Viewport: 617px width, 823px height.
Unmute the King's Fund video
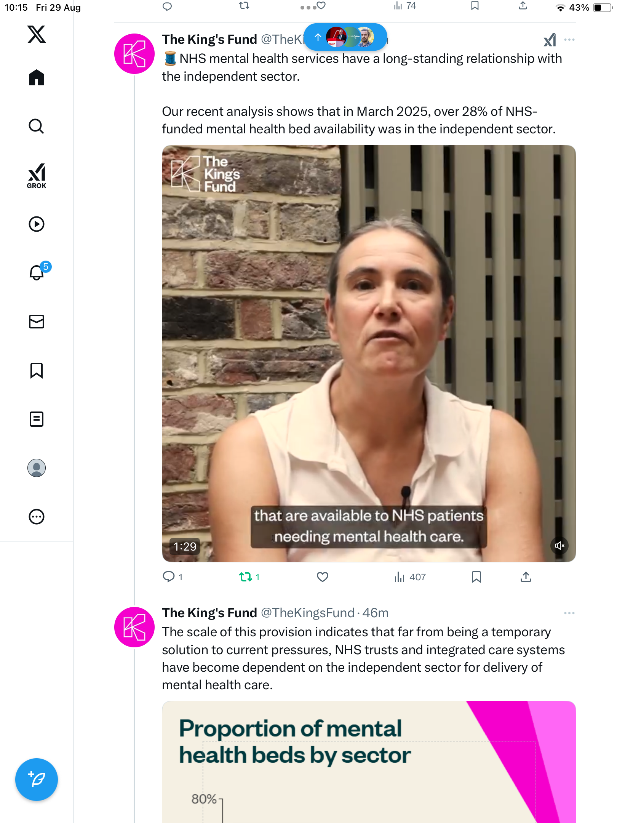(x=559, y=546)
